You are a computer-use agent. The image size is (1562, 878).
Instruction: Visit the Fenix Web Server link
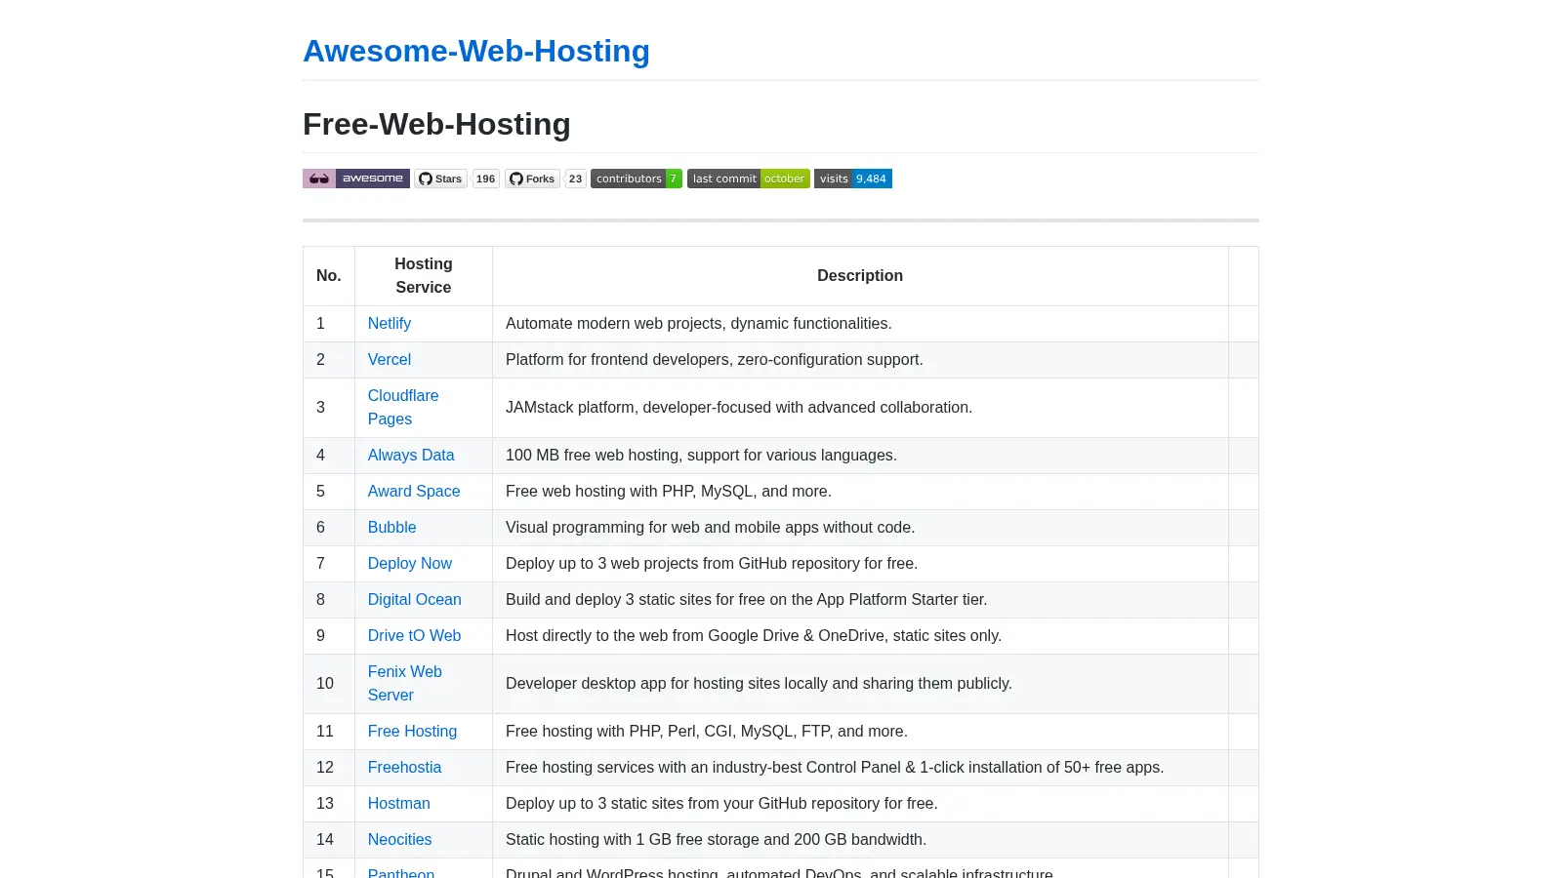(405, 683)
